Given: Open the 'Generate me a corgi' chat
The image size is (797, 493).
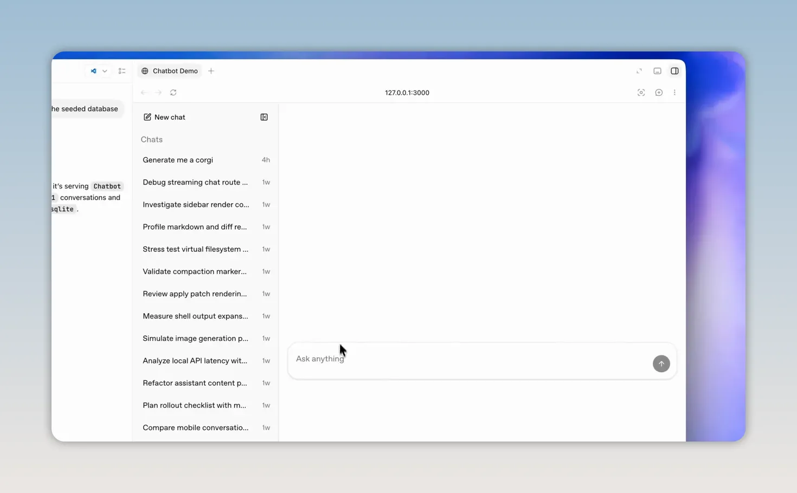Looking at the screenshot, I should [x=206, y=160].
